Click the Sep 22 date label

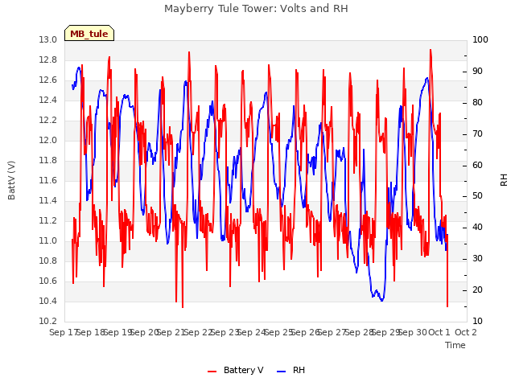198,332
